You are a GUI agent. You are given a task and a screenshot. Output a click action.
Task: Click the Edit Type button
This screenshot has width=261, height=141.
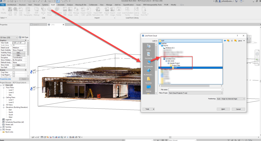(23, 37)
